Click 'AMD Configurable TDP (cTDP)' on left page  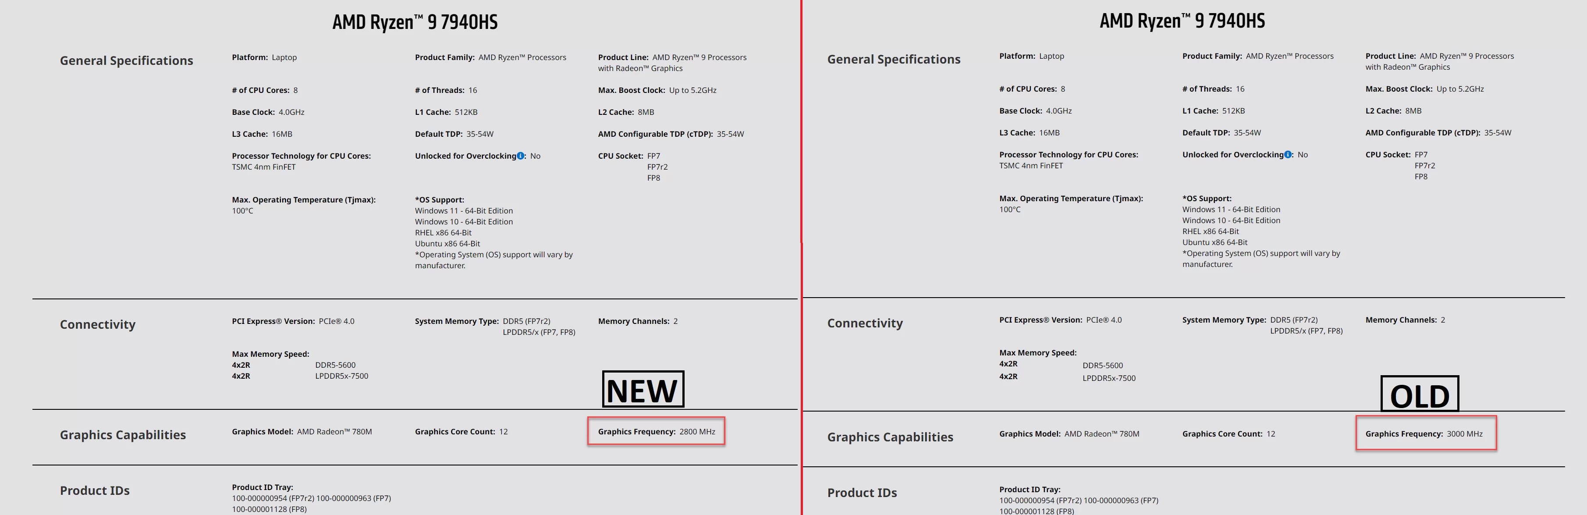tap(671, 134)
